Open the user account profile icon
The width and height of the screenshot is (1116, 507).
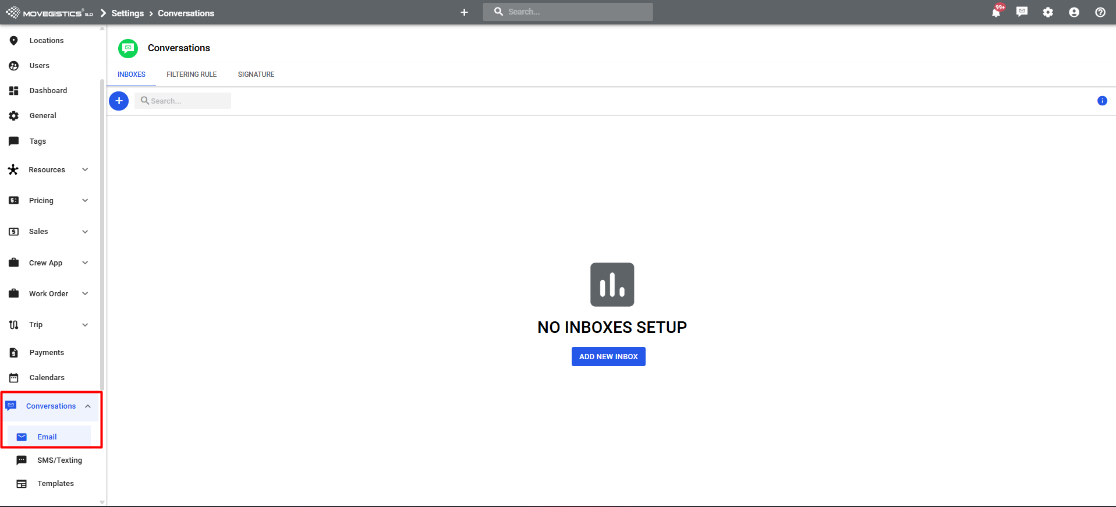tap(1074, 12)
